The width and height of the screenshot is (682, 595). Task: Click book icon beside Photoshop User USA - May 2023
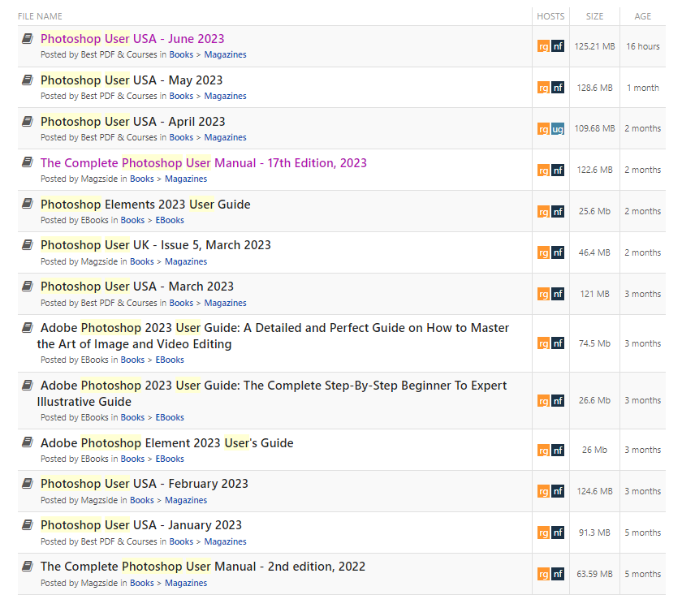tap(28, 80)
